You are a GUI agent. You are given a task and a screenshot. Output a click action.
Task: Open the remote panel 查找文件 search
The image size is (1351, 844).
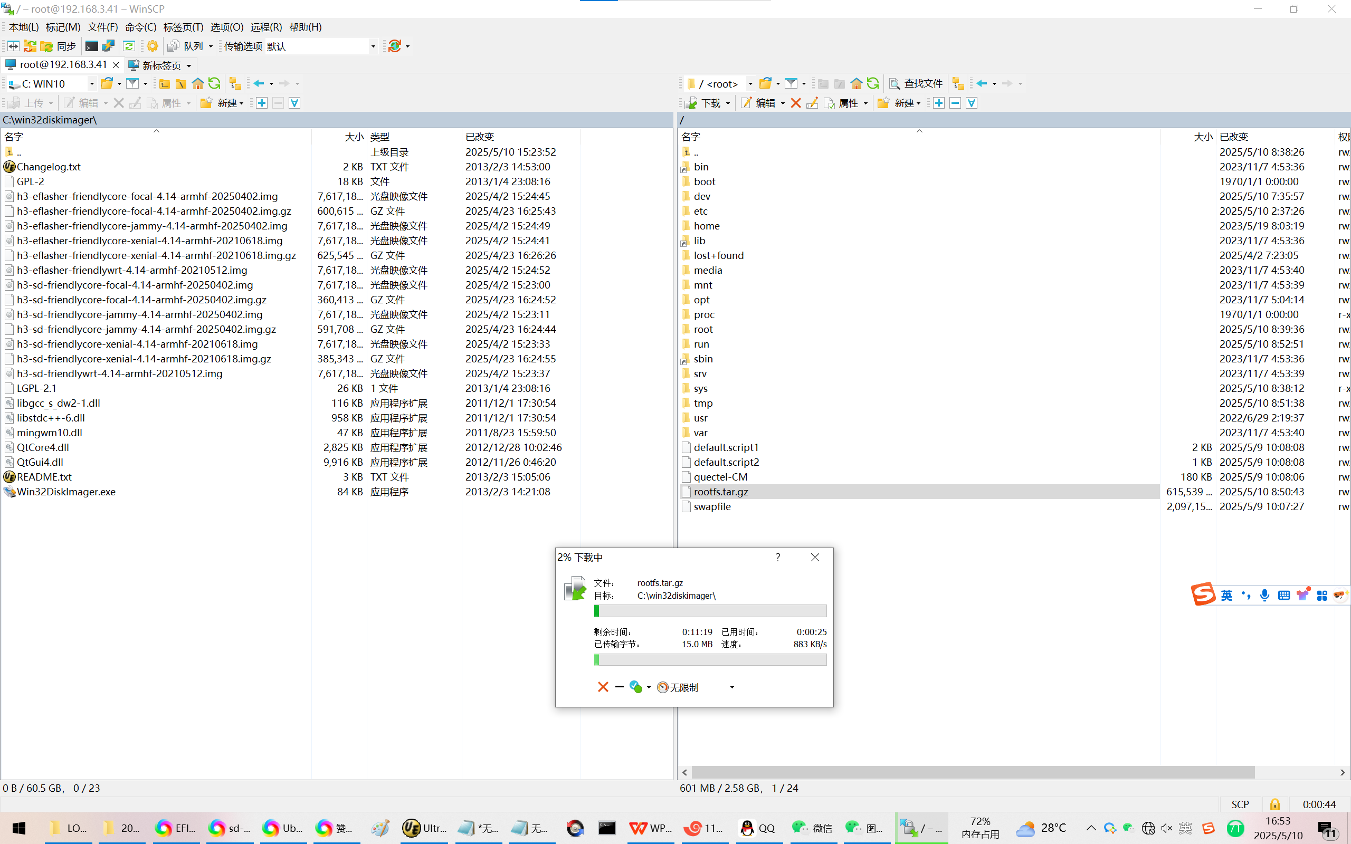(916, 83)
